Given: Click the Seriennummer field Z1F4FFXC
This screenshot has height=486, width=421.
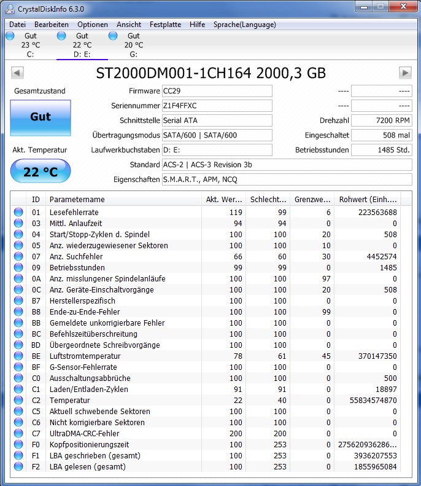Looking at the screenshot, I should [217, 106].
